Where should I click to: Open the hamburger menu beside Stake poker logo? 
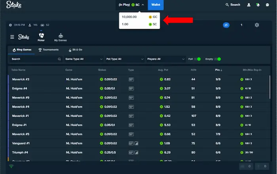[12, 37]
